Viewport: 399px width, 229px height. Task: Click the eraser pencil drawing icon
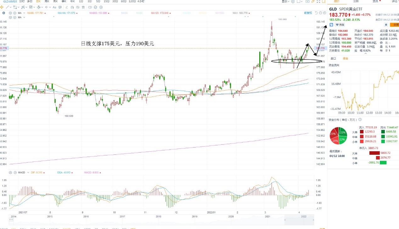[x=67, y=7]
